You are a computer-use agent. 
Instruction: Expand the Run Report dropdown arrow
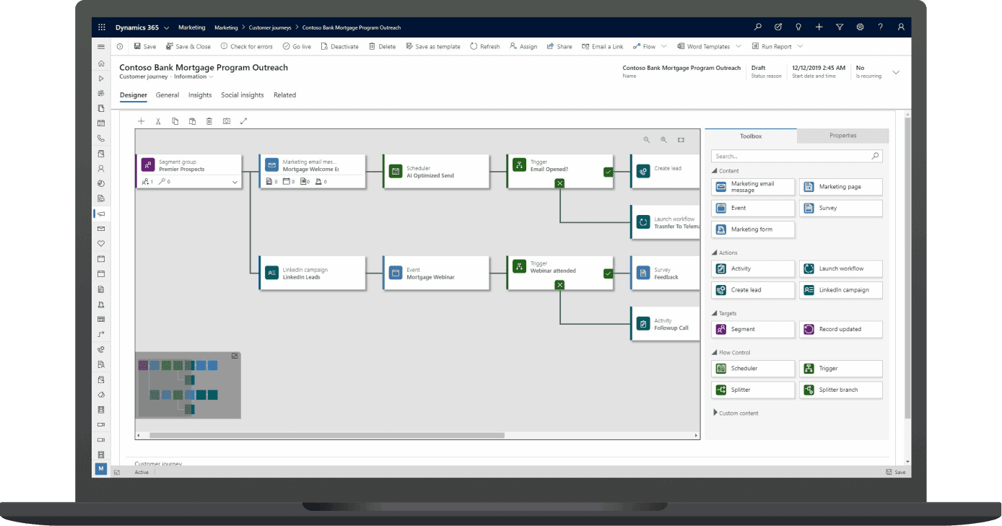coord(799,46)
